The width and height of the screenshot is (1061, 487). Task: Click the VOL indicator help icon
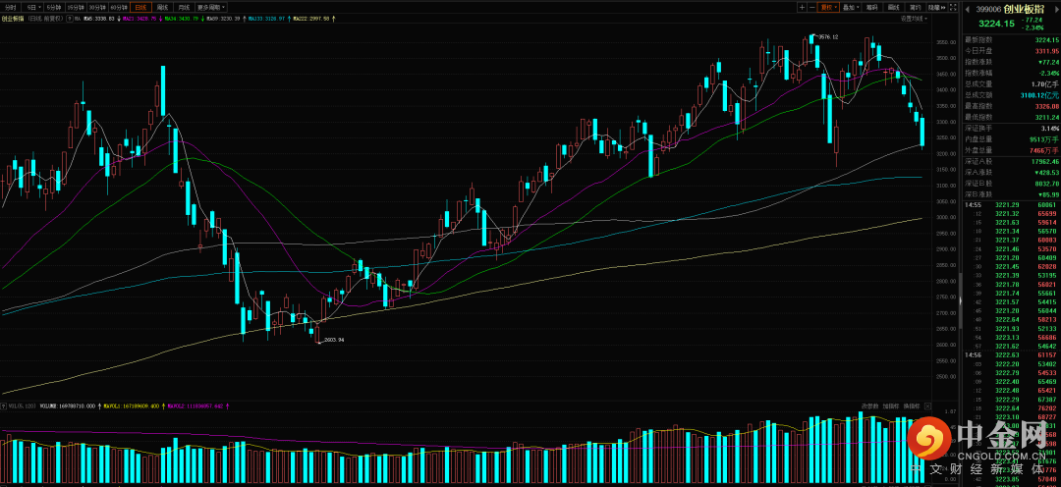[x=3, y=406]
